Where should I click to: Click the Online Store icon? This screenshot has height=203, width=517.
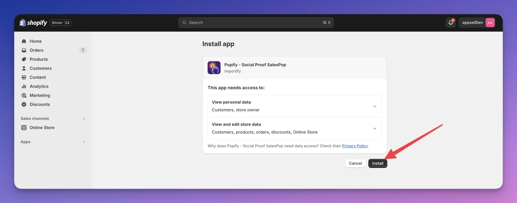click(x=24, y=128)
